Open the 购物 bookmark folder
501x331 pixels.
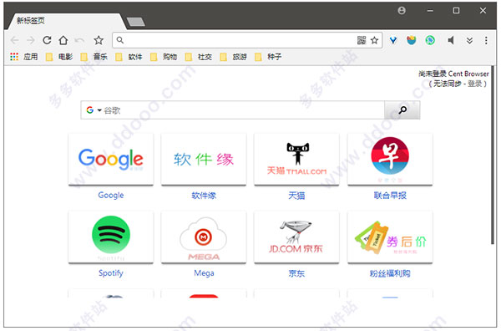[164, 57]
